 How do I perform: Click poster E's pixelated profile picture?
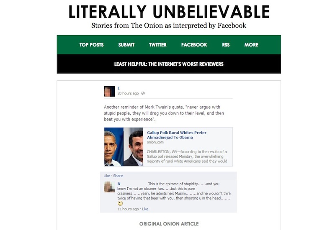coord(109,91)
